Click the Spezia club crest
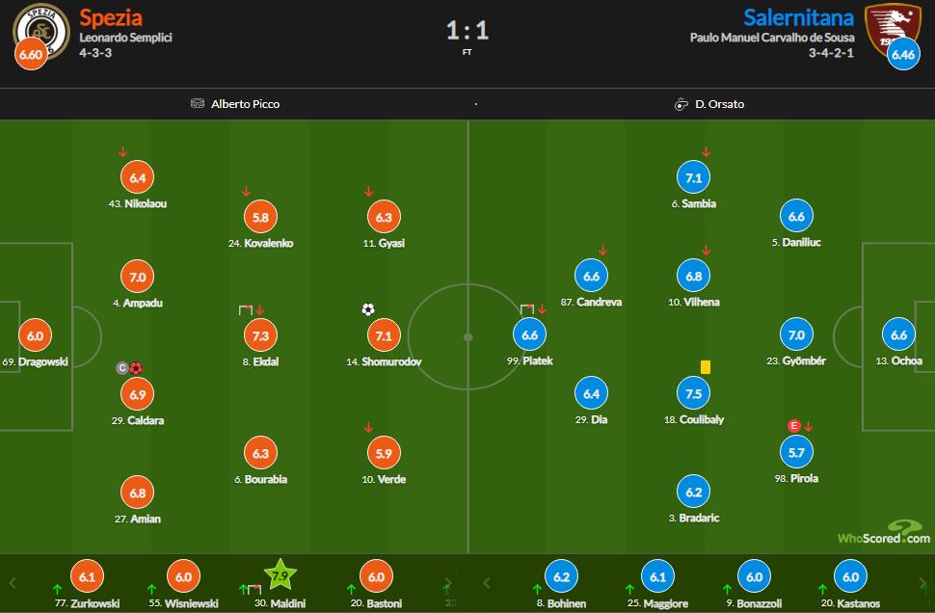The image size is (935, 613). (x=40, y=27)
